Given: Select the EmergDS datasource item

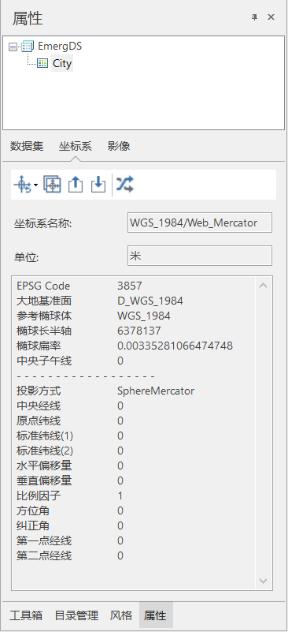Looking at the screenshot, I should click(x=60, y=46).
